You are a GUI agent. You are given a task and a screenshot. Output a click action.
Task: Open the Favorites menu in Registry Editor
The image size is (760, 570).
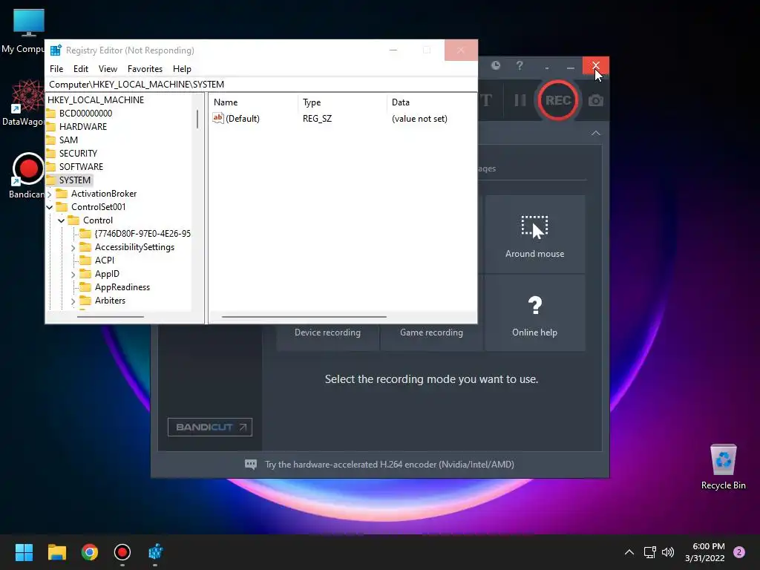pyautogui.click(x=145, y=69)
